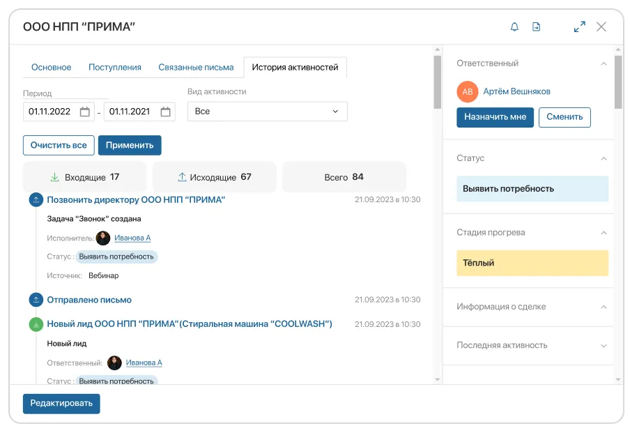Open the История активностей tab

(293, 67)
